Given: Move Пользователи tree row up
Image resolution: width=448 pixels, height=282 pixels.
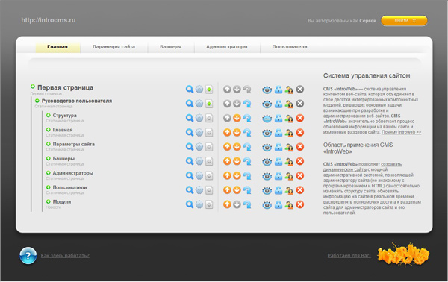Looking at the screenshot, I should click(x=227, y=190).
